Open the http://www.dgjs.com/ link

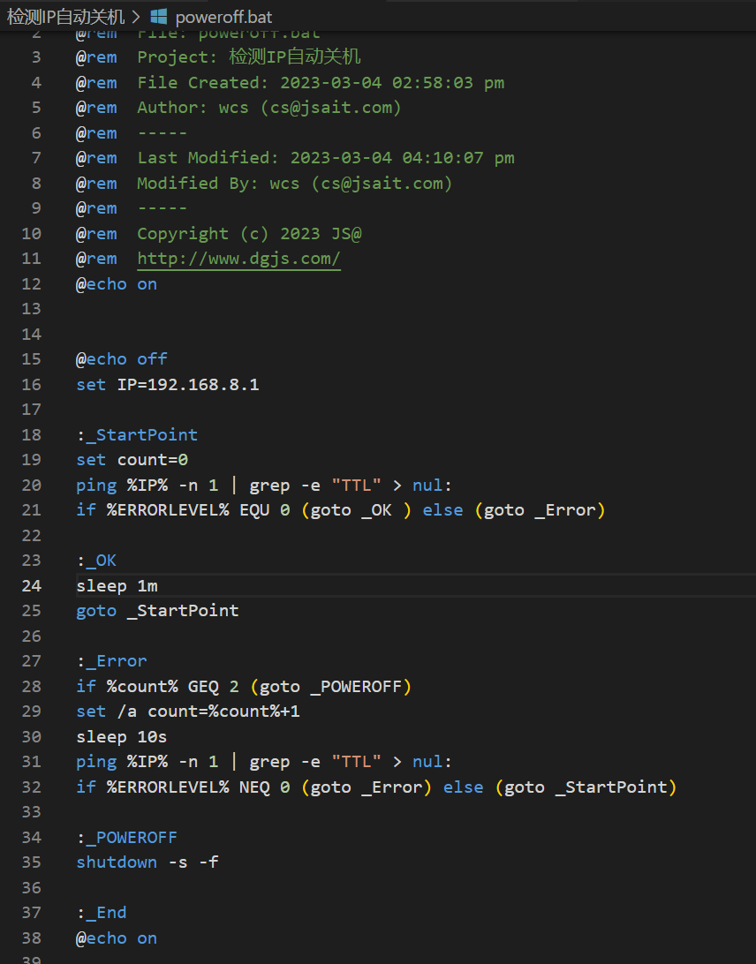click(238, 259)
